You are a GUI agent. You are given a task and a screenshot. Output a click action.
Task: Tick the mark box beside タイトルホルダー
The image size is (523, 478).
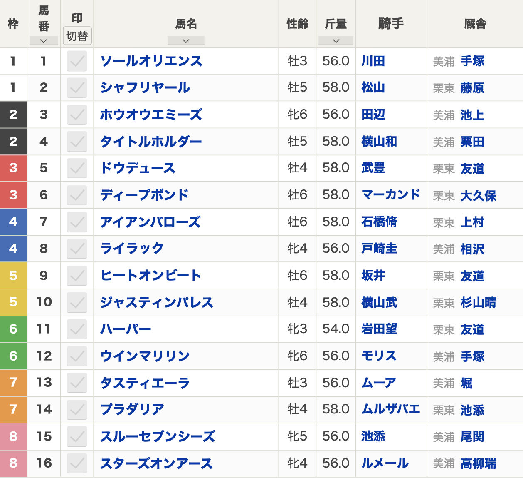77,142
